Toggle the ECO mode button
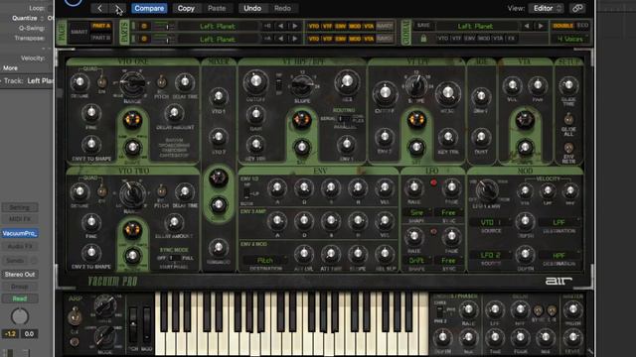Viewport: 636px width, 357px height. coord(583,26)
